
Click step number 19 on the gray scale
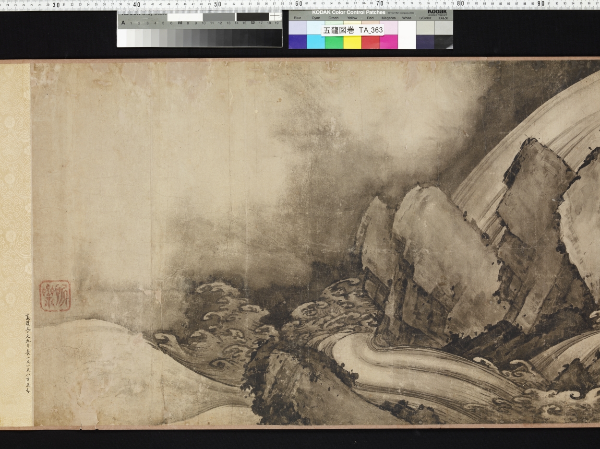click(x=276, y=23)
